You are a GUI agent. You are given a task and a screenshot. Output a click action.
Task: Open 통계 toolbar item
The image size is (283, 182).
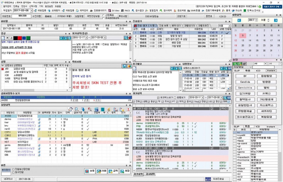(x=226, y=11)
